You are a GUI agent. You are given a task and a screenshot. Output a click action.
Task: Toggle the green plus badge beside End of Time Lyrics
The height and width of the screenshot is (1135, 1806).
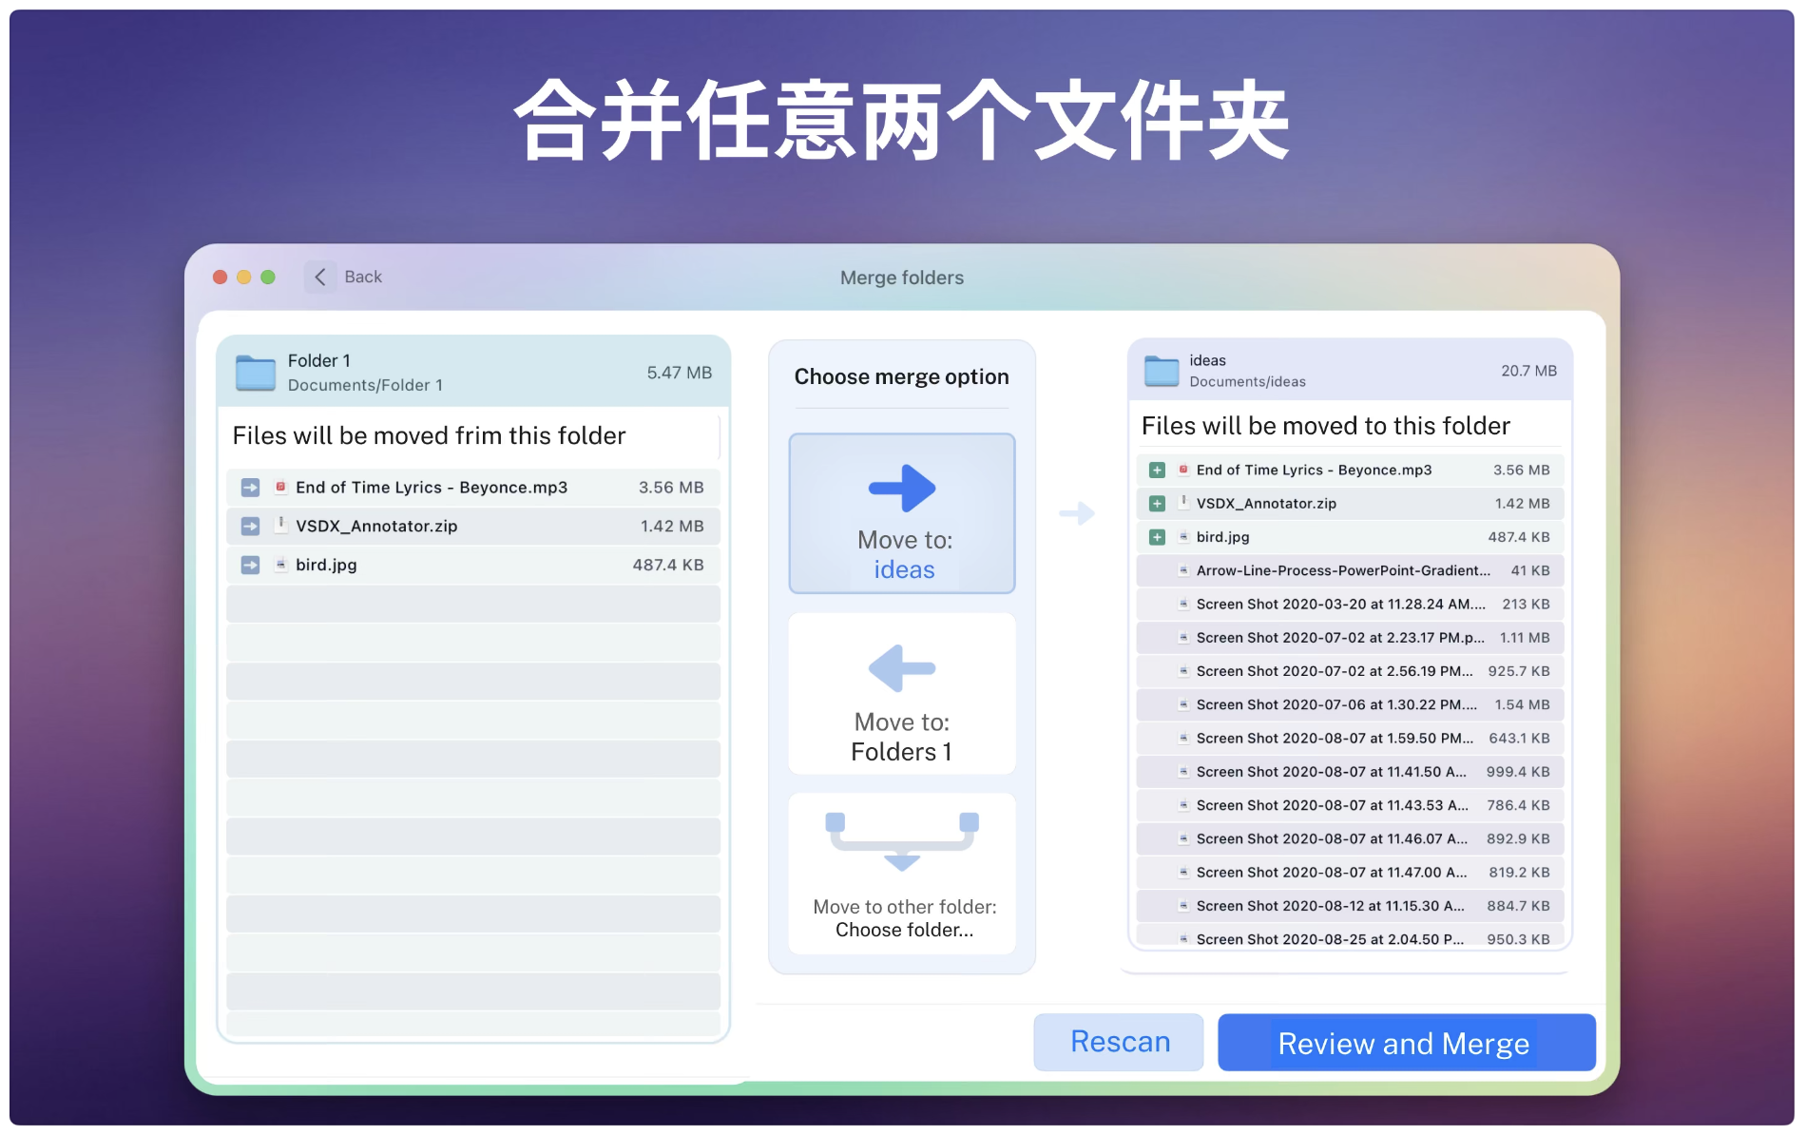pos(1156,469)
